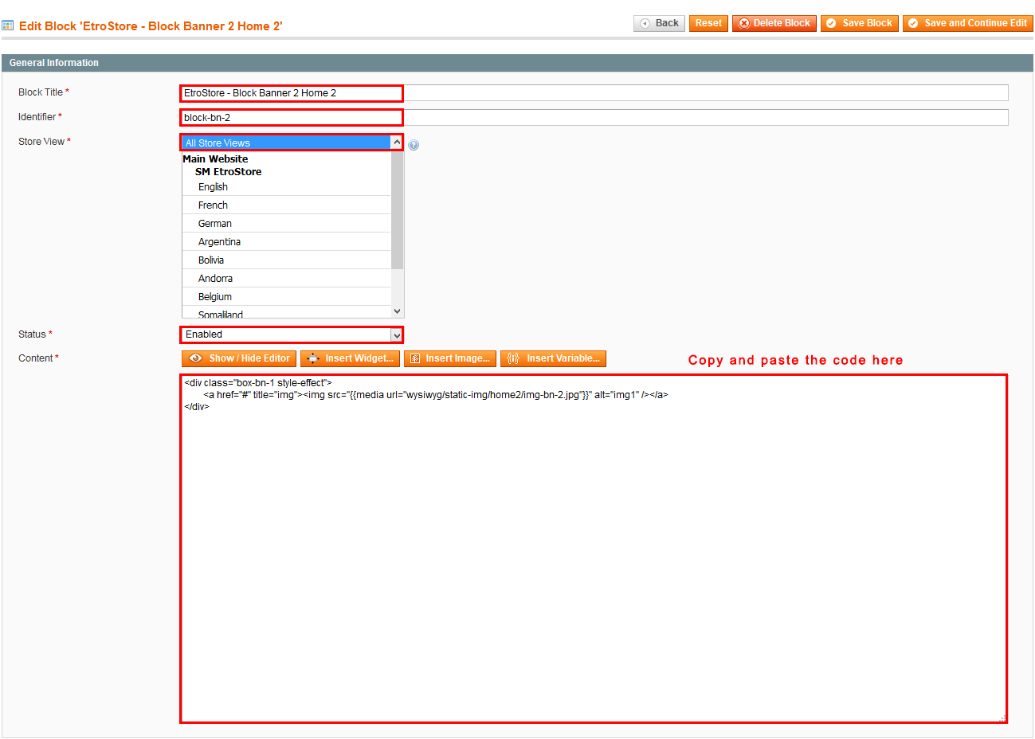1035x739 pixels.
Task: Click Save Block
Action: pyautogui.click(x=860, y=23)
